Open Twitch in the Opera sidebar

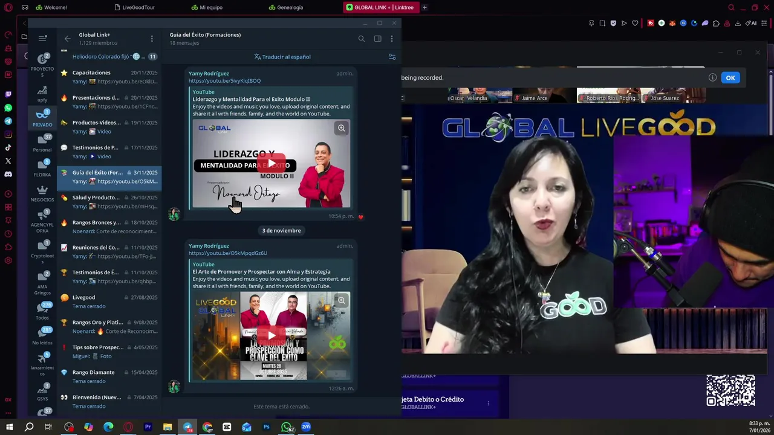[x=8, y=94]
